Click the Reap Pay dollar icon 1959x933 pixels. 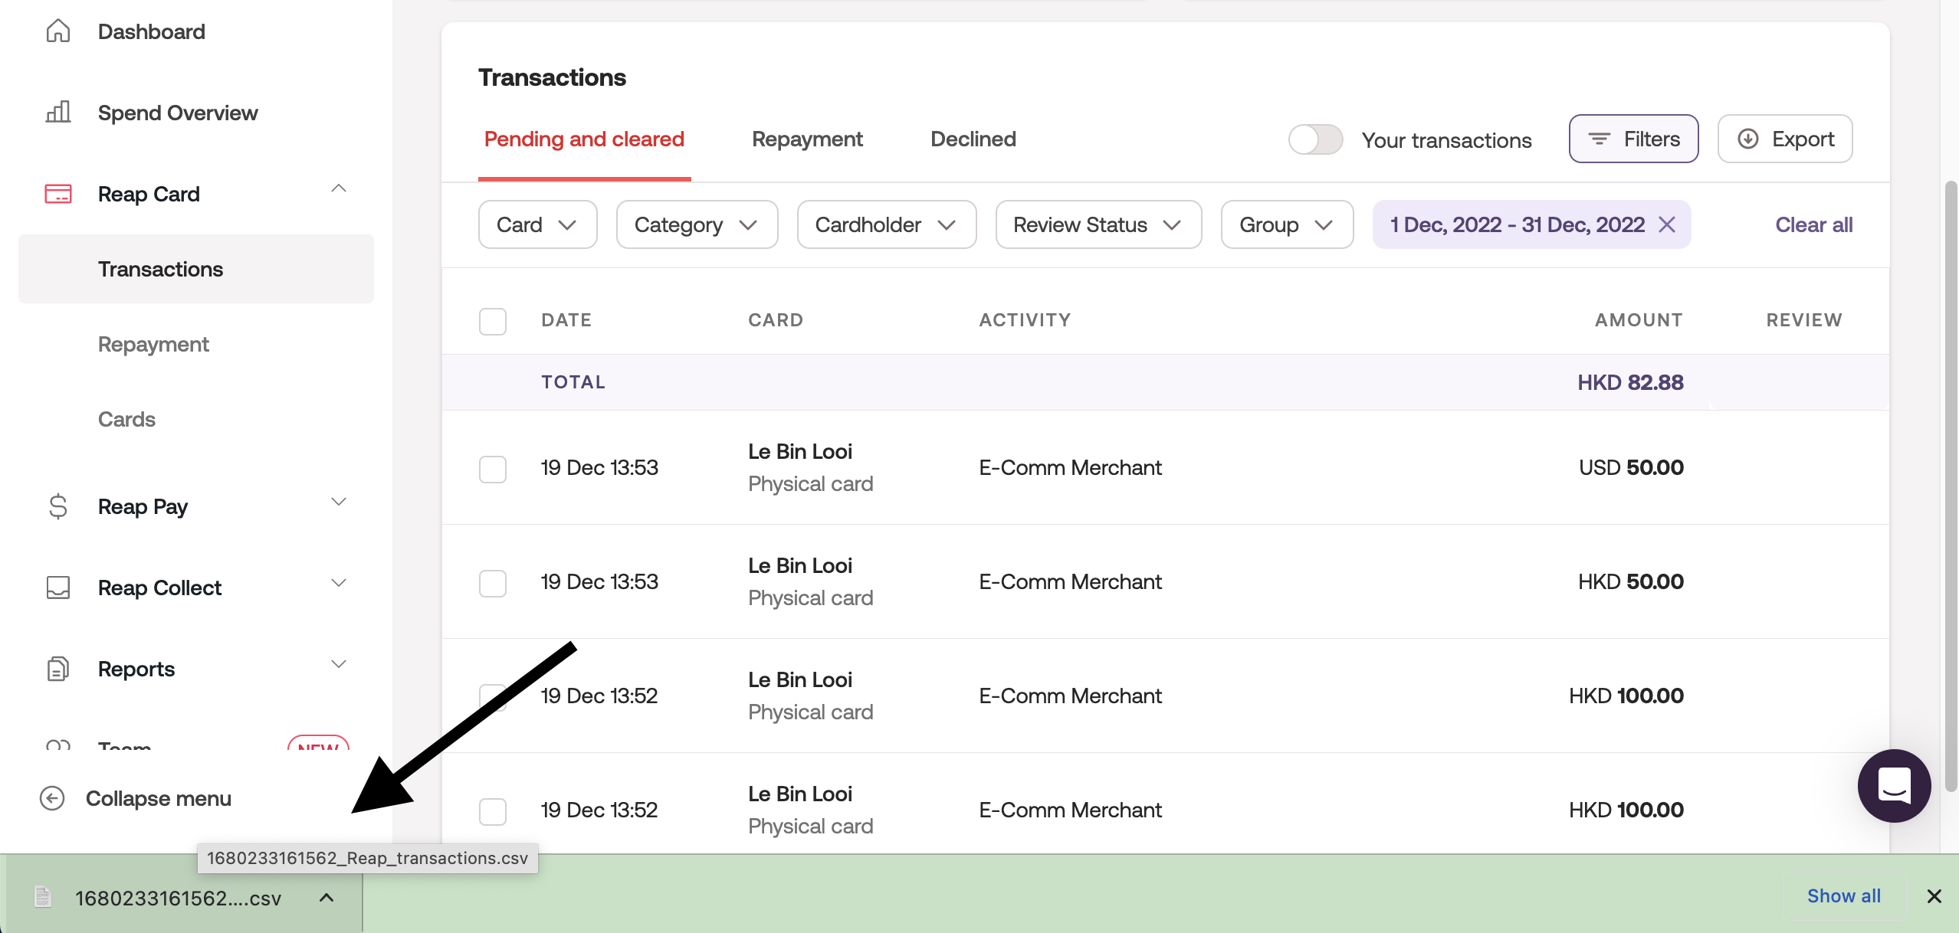tap(58, 506)
